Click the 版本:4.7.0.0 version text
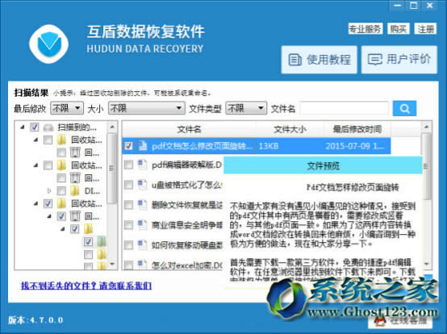447x334 pixels. pyautogui.click(x=36, y=320)
